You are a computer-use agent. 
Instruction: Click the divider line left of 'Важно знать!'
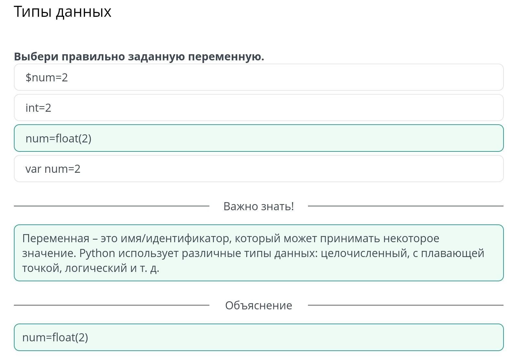111,206
